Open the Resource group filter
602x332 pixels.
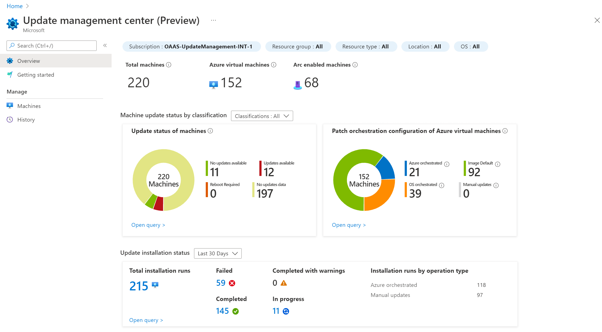point(298,46)
